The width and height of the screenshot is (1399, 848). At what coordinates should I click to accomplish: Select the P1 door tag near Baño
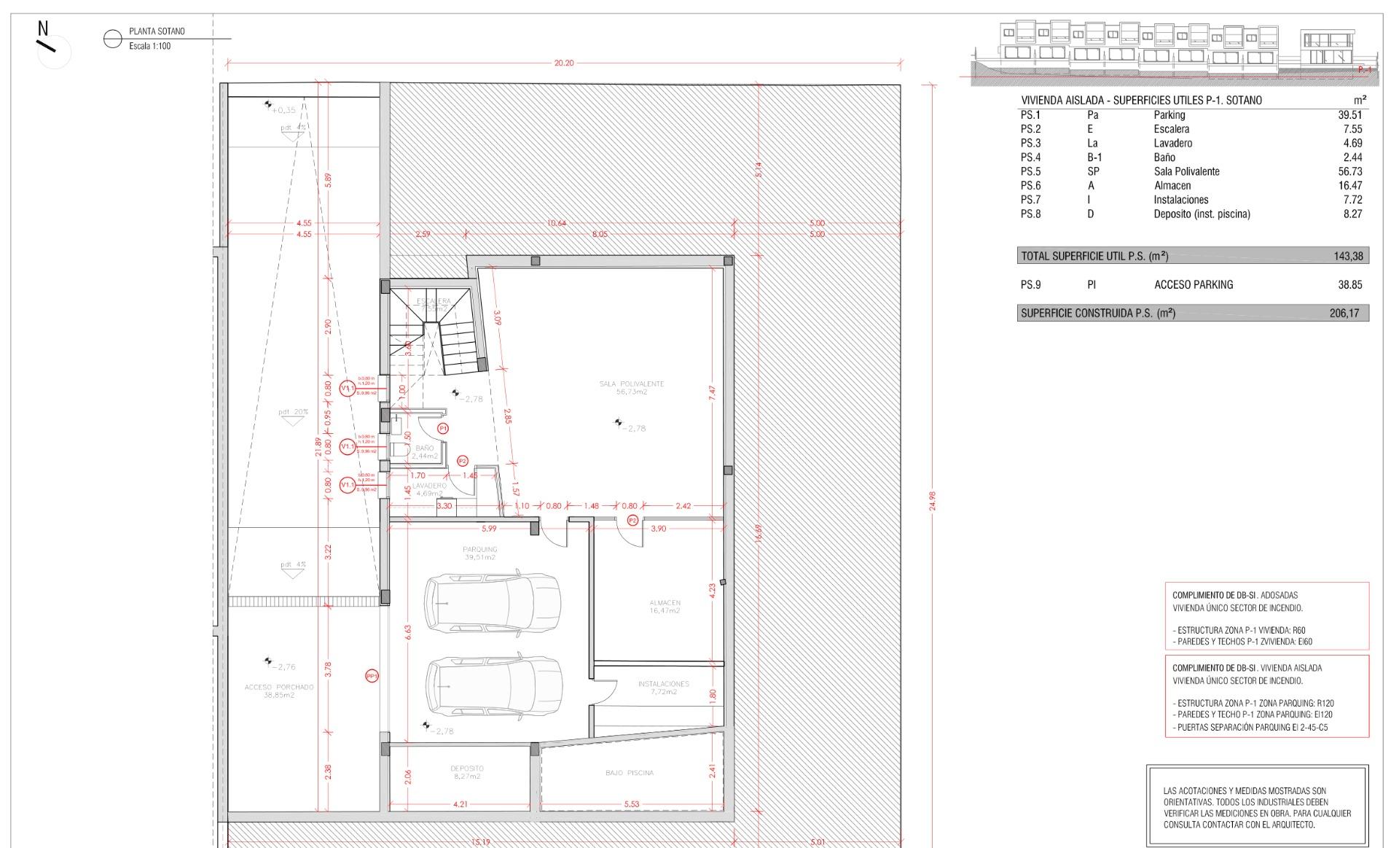[442, 429]
